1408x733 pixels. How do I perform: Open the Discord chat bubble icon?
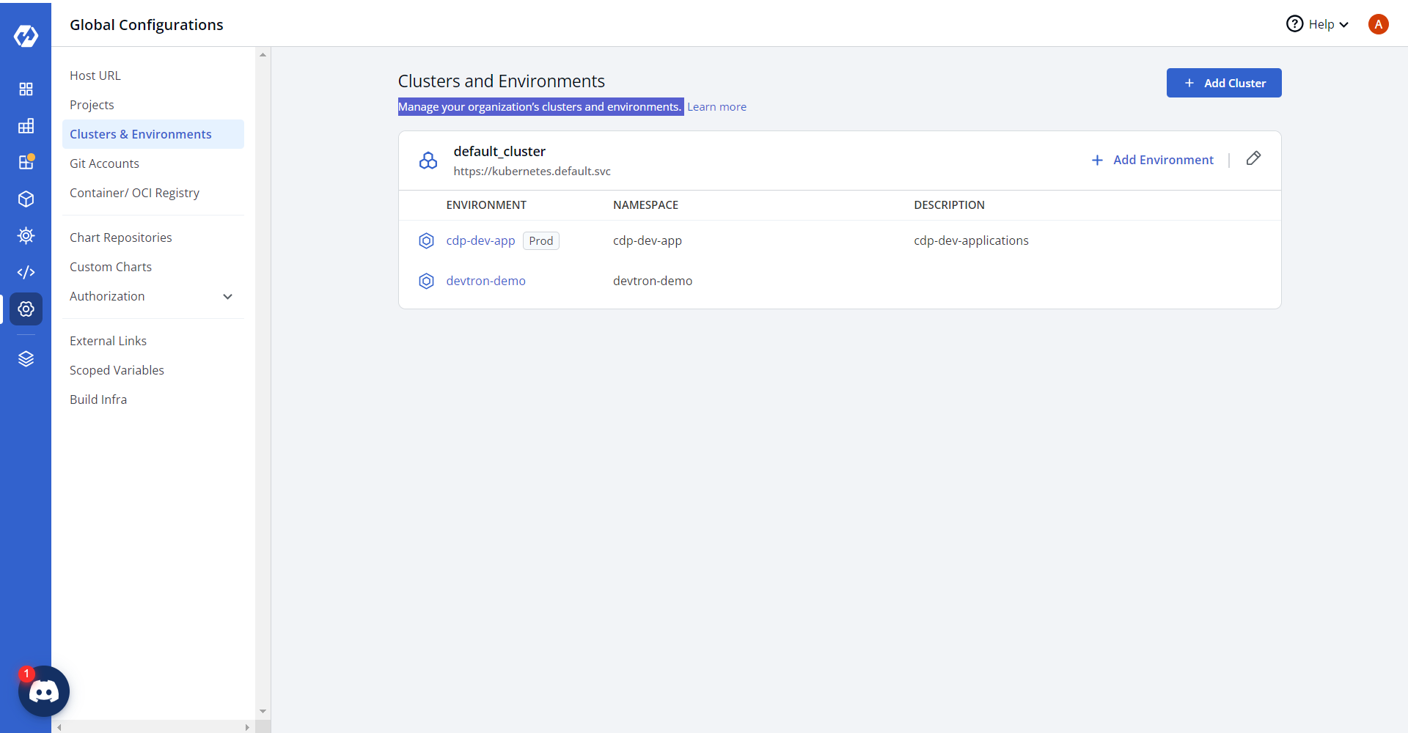44,691
